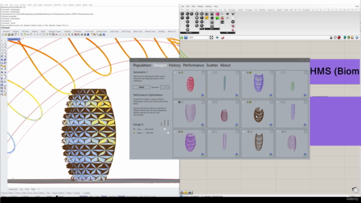Click the Evolve button under Generation 1

[142, 87]
